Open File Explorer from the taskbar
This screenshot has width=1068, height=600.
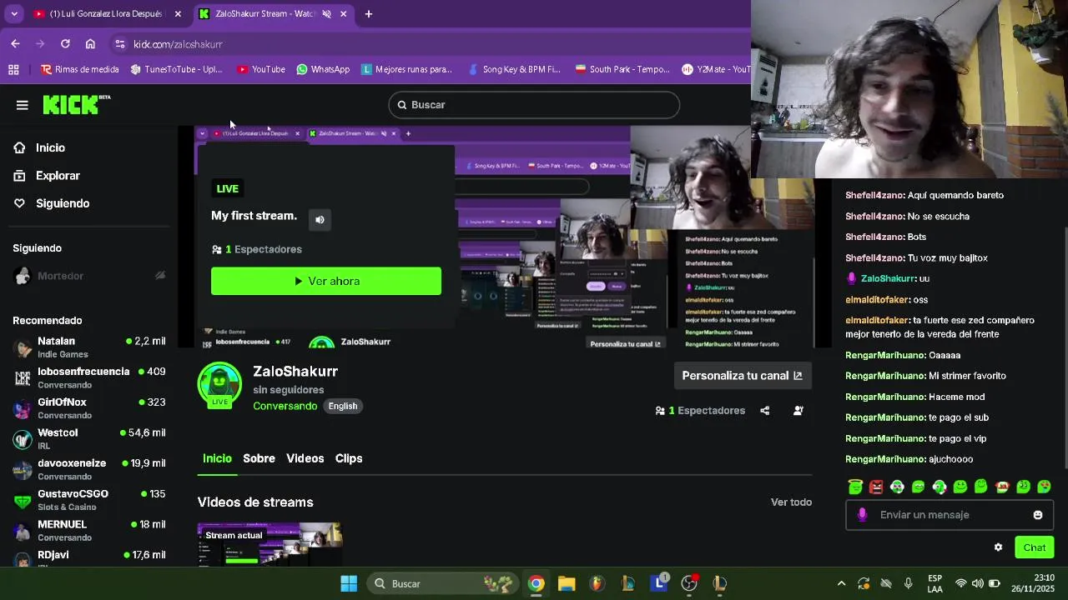tap(567, 583)
